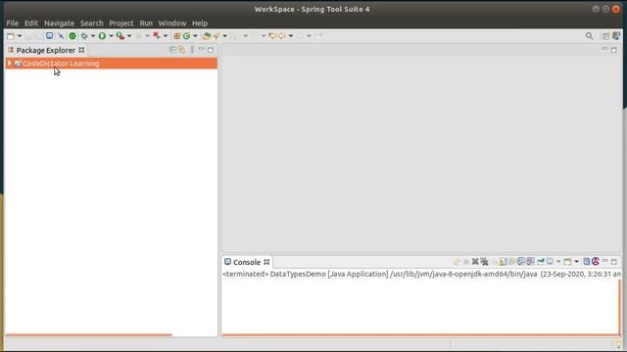
Task: Click the Open Type folder icon
Action: point(207,36)
